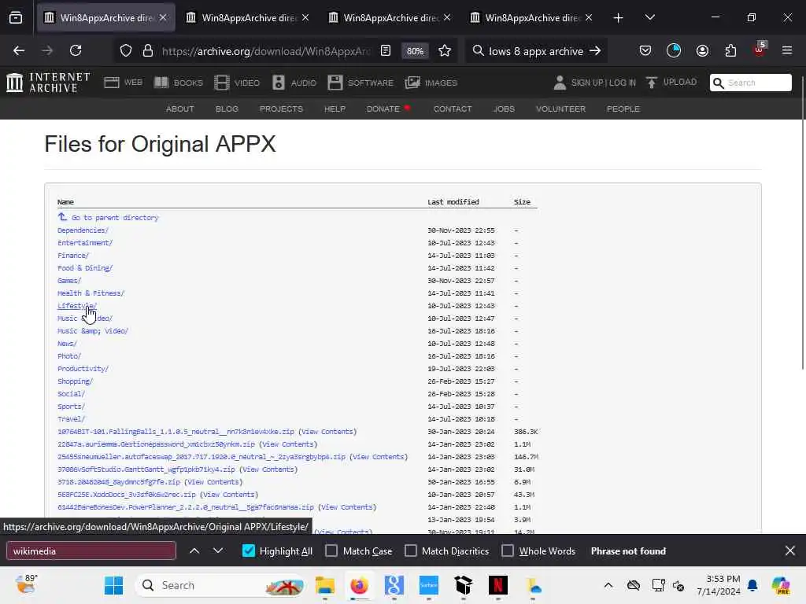Open File Explorer from taskbar

(x=324, y=585)
